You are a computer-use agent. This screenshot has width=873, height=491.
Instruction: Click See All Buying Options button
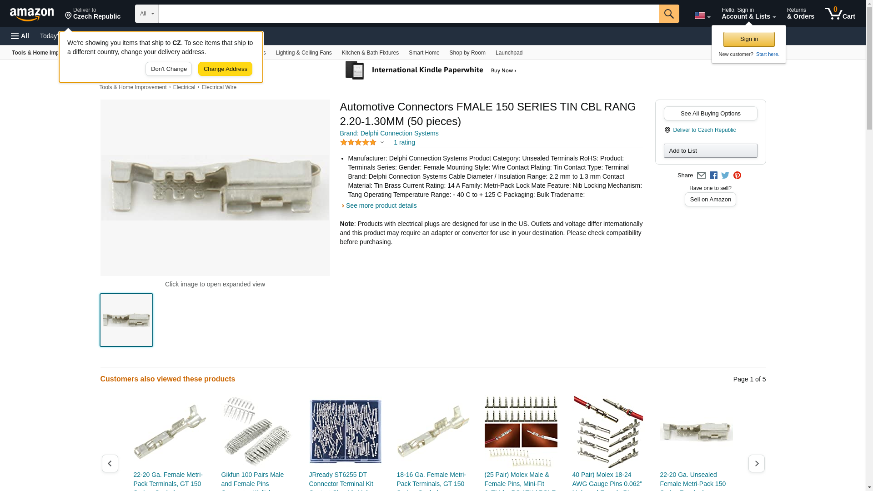click(x=710, y=114)
